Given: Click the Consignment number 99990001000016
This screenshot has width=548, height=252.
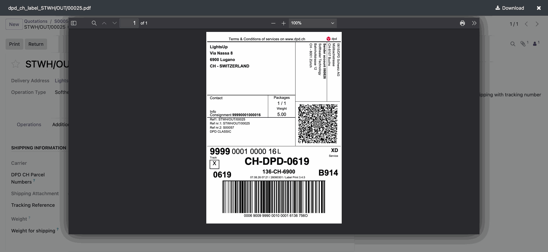Looking at the screenshot, I should click(246, 115).
